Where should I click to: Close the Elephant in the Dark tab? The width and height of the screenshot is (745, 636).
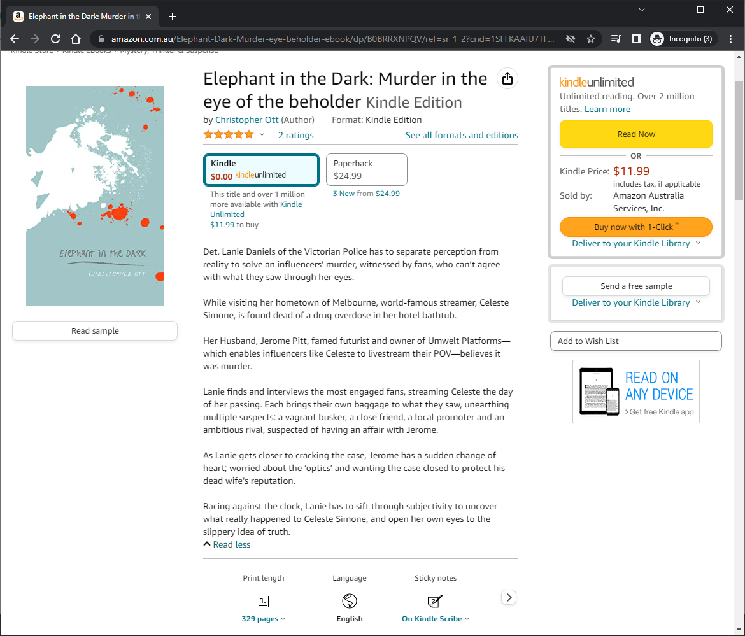[x=148, y=17]
